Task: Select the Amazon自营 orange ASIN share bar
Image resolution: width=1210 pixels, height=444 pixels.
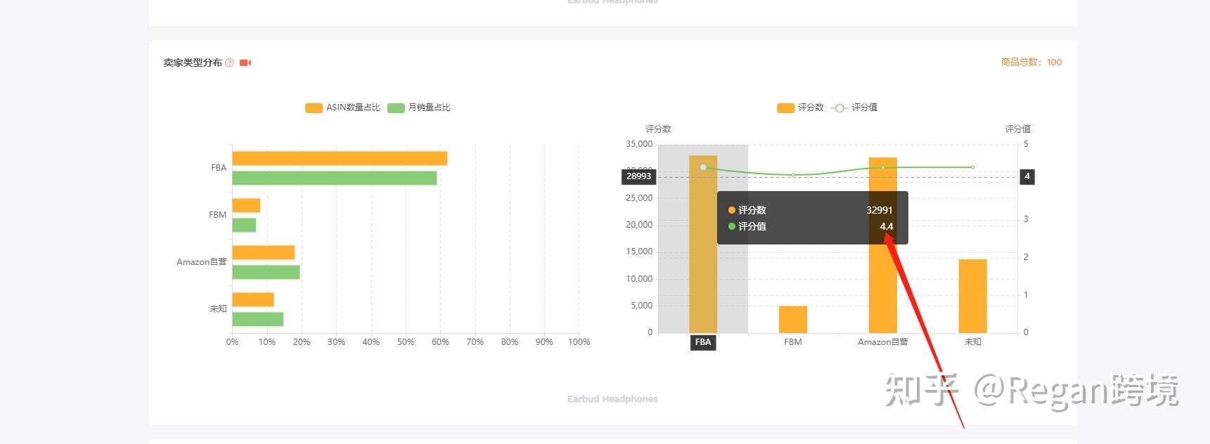Action: (x=264, y=252)
